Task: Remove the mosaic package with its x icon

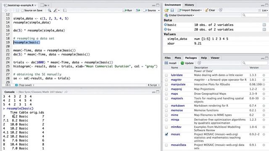Action: point(264,134)
